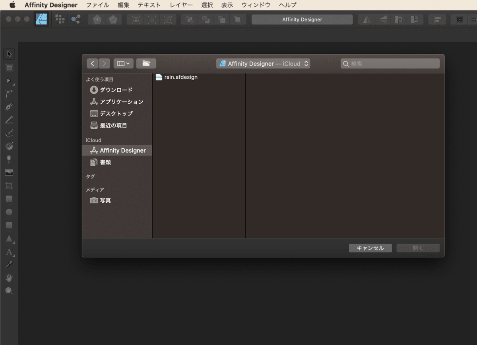Open the ヘルプ menu
Image resolution: width=477 pixels, height=345 pixels.
pos(288,5)
